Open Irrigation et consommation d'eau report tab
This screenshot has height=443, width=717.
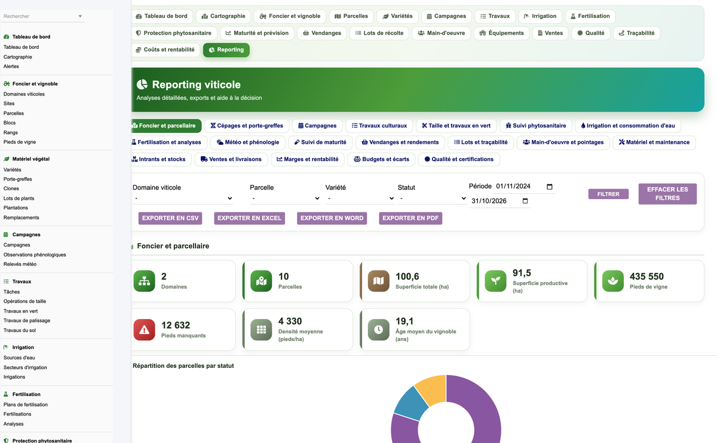tap(627, 126)
